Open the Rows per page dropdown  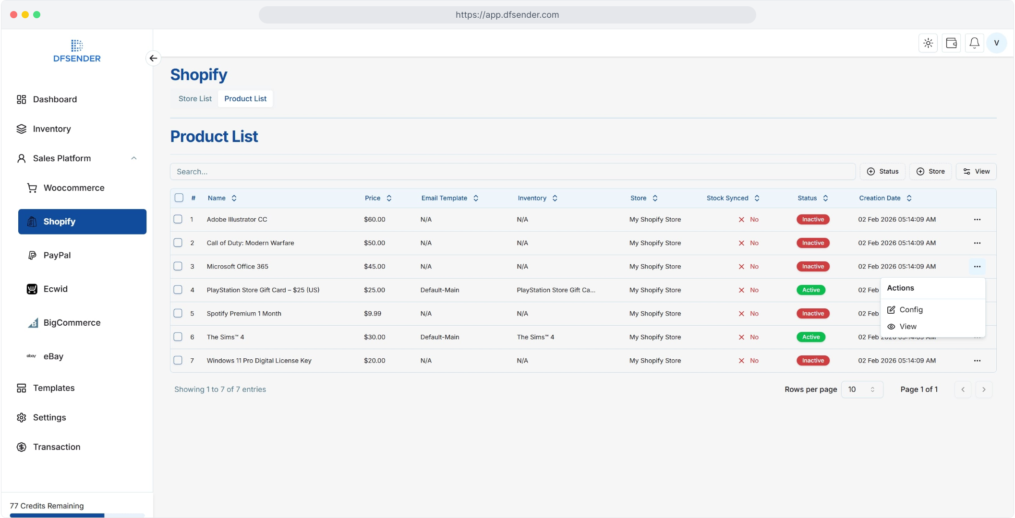(862, 389)
